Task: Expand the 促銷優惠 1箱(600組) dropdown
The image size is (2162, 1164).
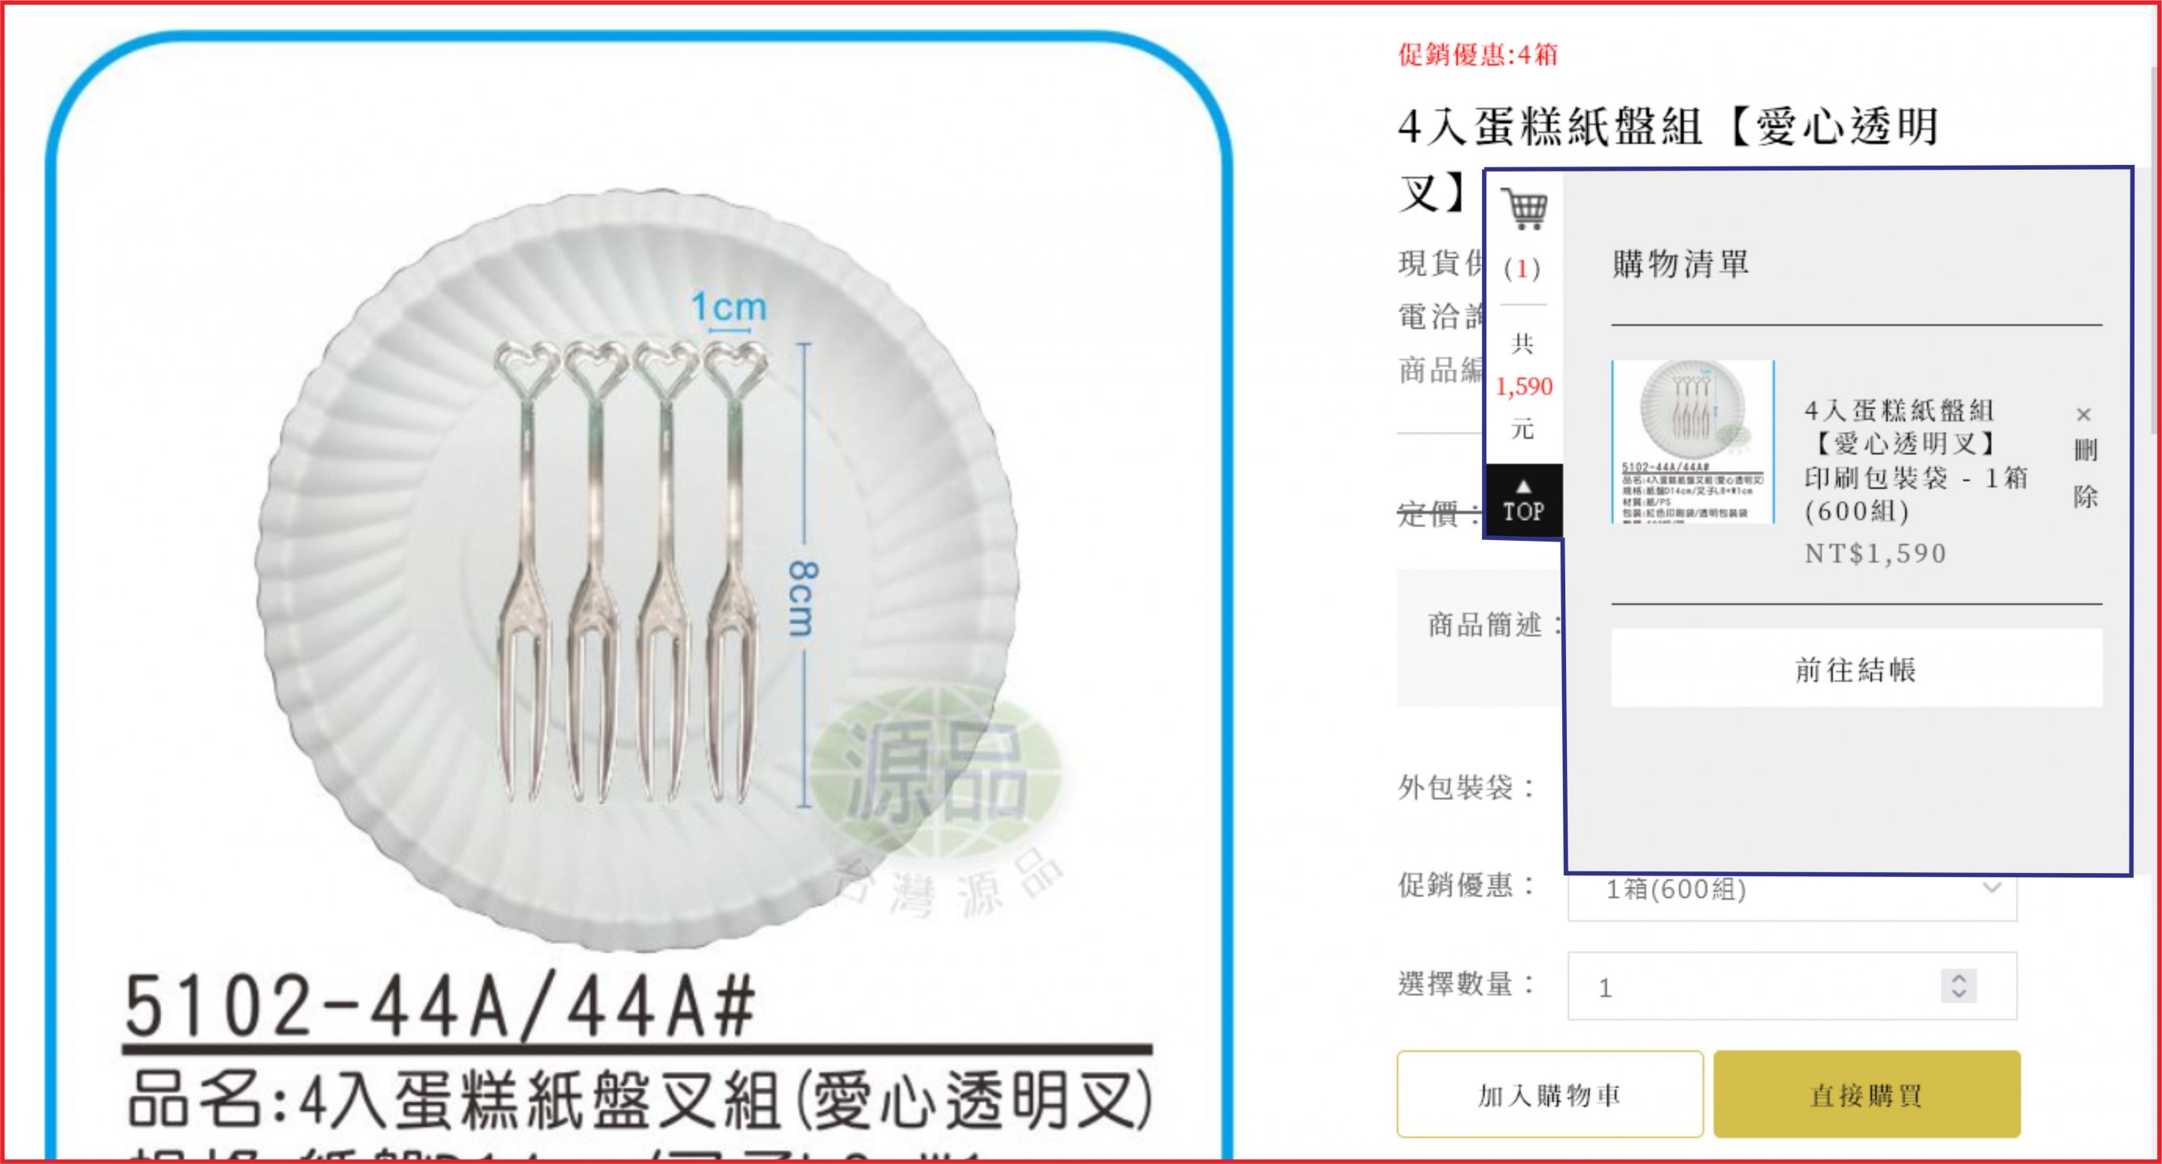Action: pyautogui.click(x=1792, y=890)
